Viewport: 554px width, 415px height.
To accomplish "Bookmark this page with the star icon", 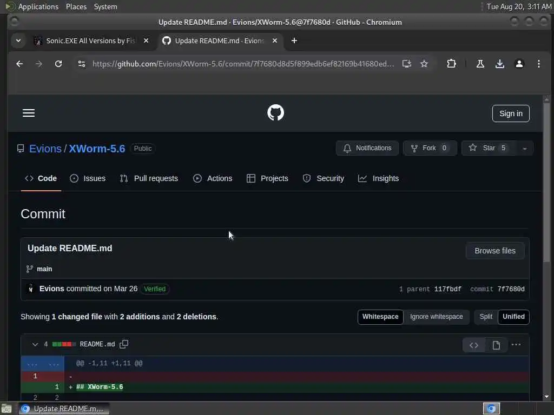I will [x=424, y=64].
